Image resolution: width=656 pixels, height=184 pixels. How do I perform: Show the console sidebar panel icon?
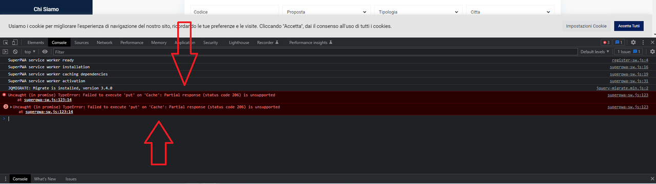6,52
